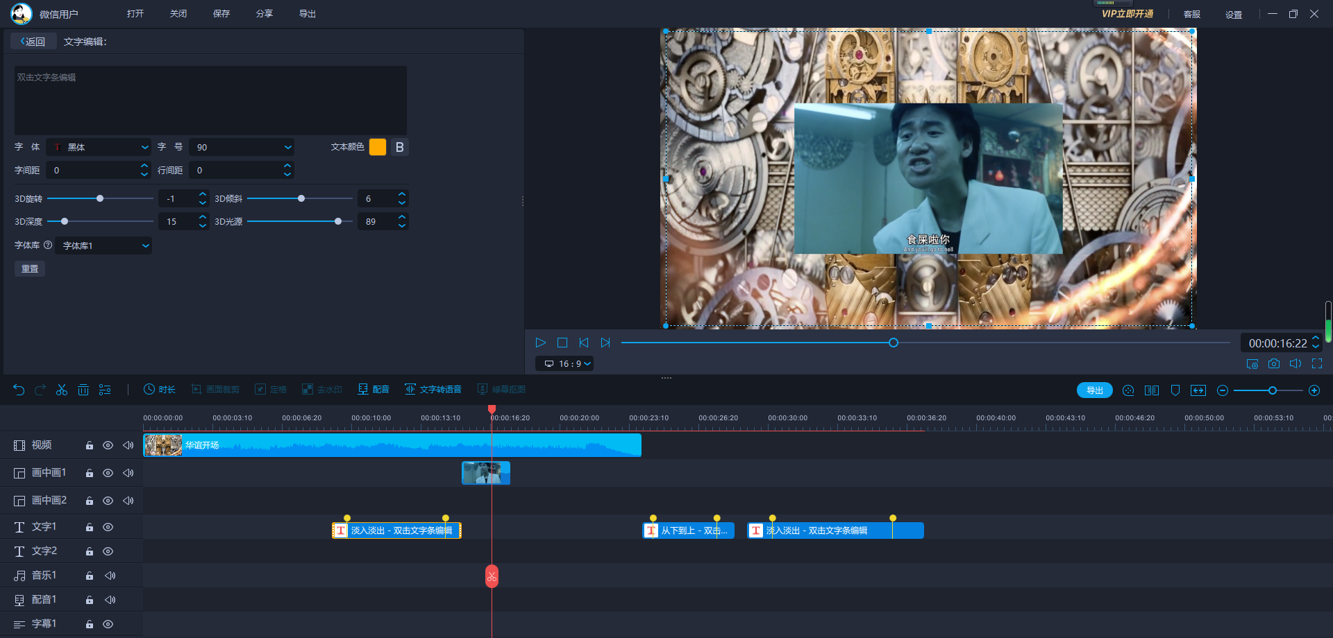Click the marker shield icon in timeline toolbar
1333x638 pixels.
(x=1175, y=390)
